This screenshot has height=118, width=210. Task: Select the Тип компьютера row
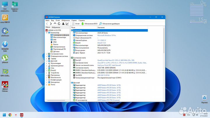[109, 33]
